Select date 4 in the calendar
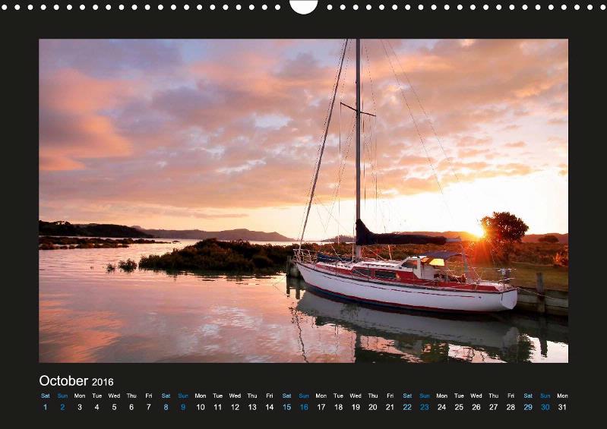The width and height of the screenshot is (607, 429). tap(96, 407)
